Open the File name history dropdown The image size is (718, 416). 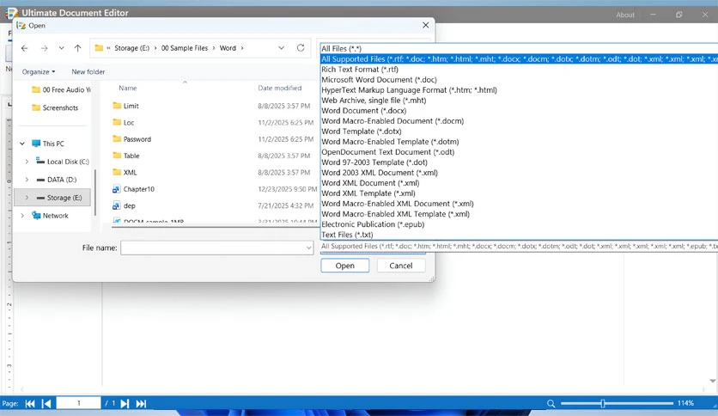point(309,248)
